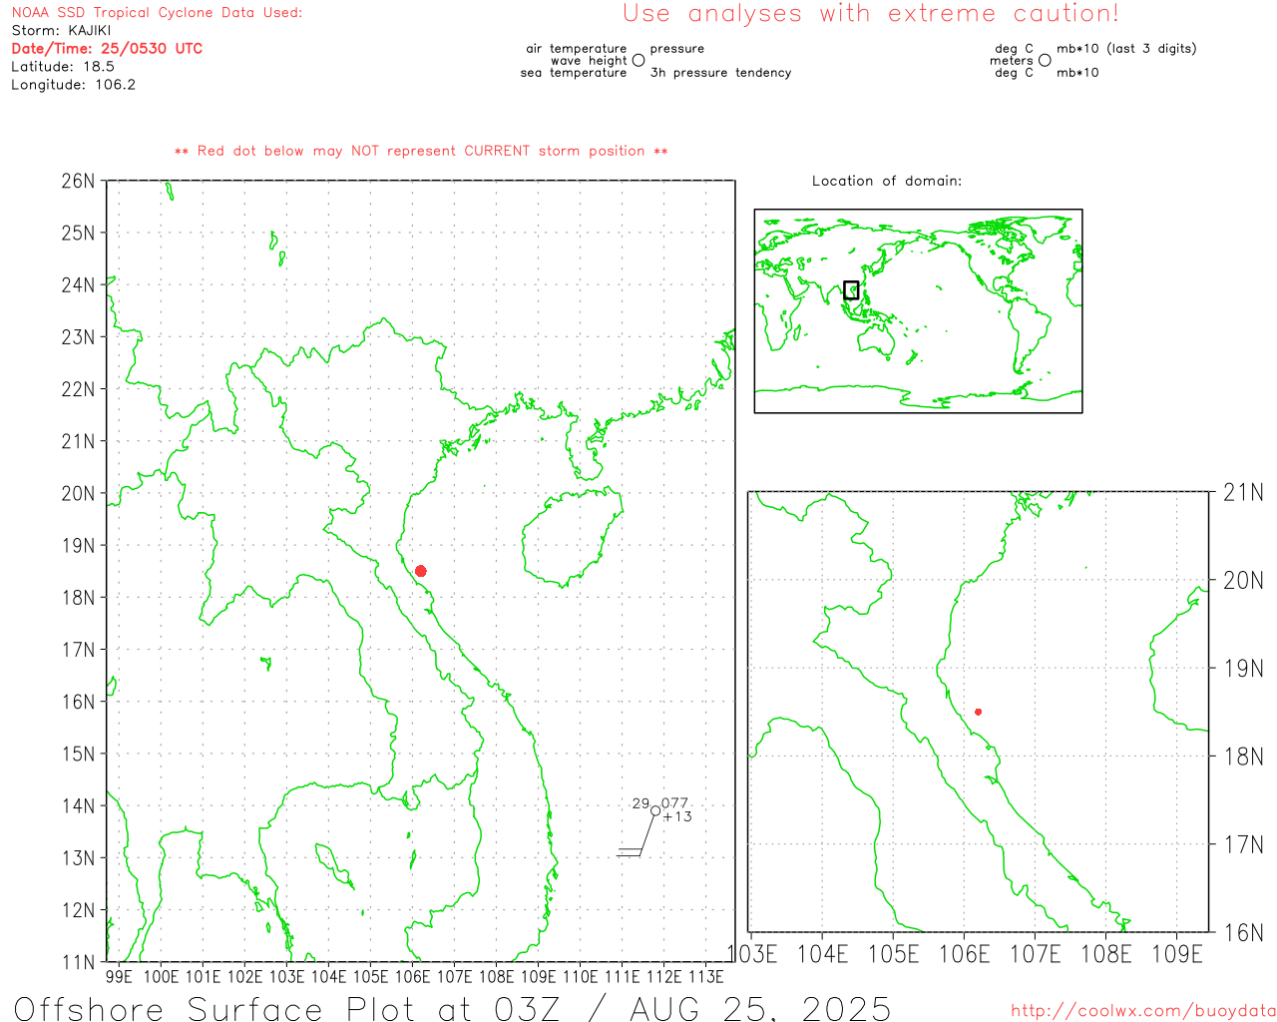Click the '99E' longitude label
1277x1022 pixels.
point(119,976)
